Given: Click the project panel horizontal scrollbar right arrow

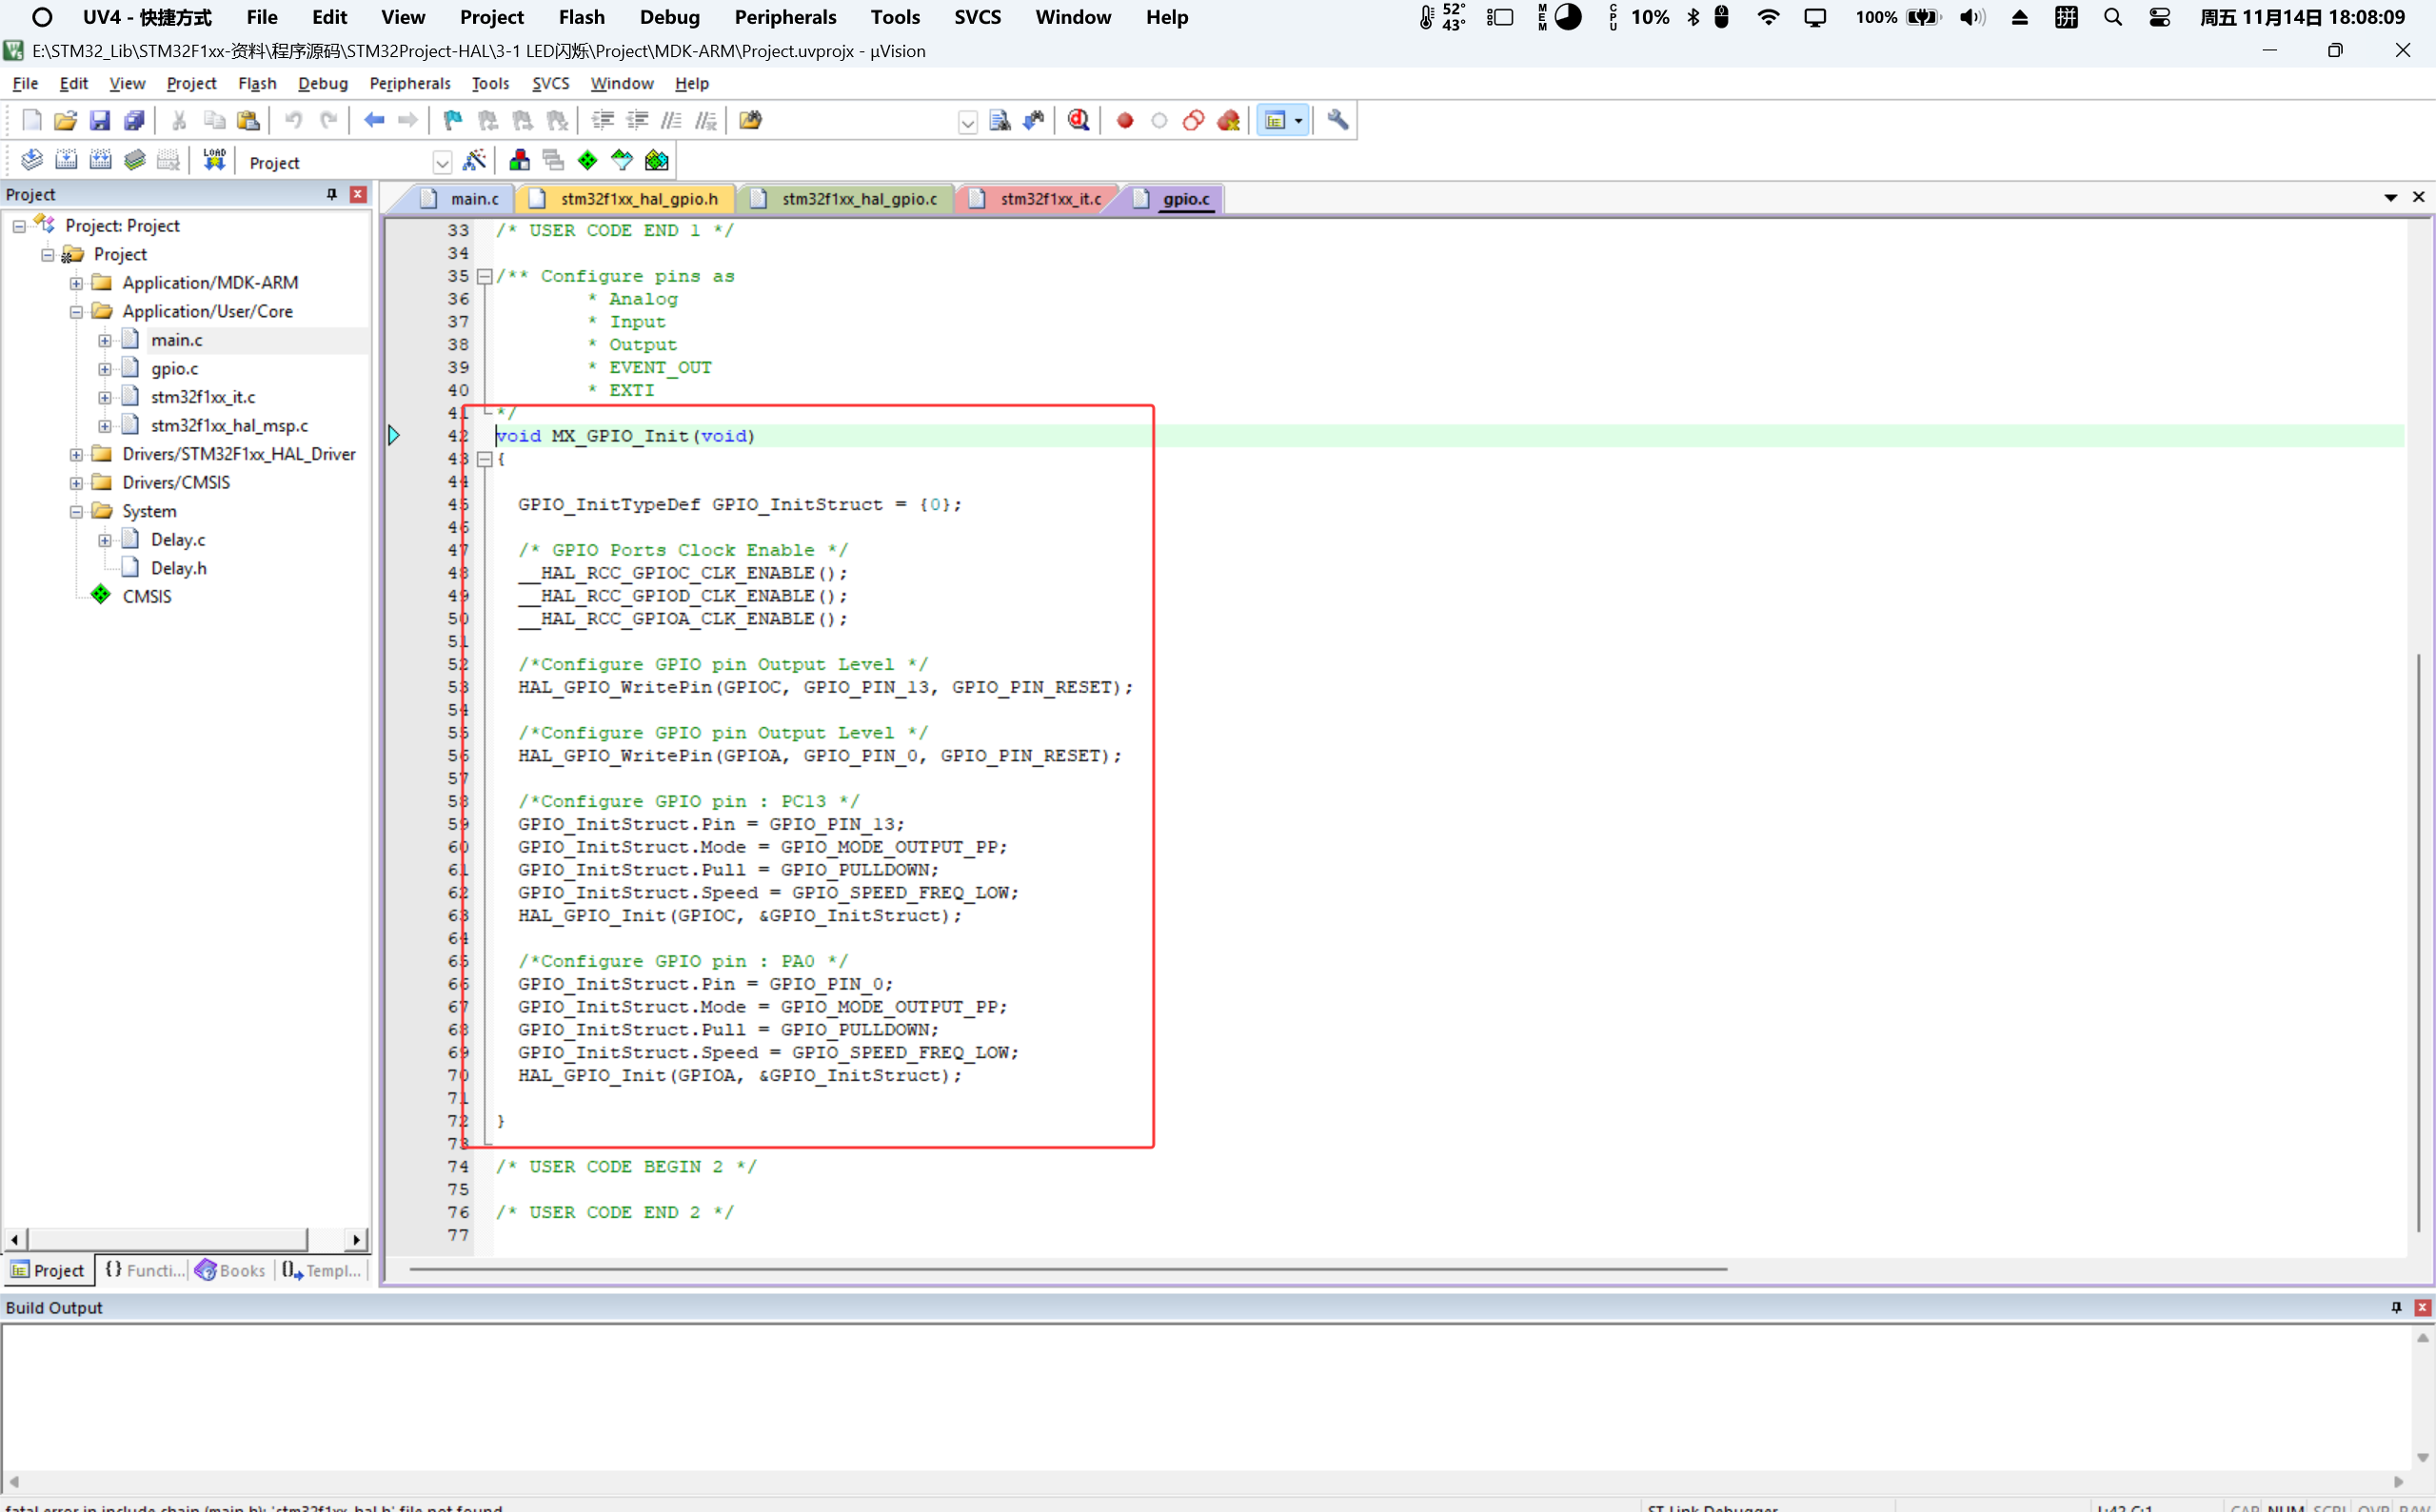Looking at the screenshot, I should (x=356, y=1240).
